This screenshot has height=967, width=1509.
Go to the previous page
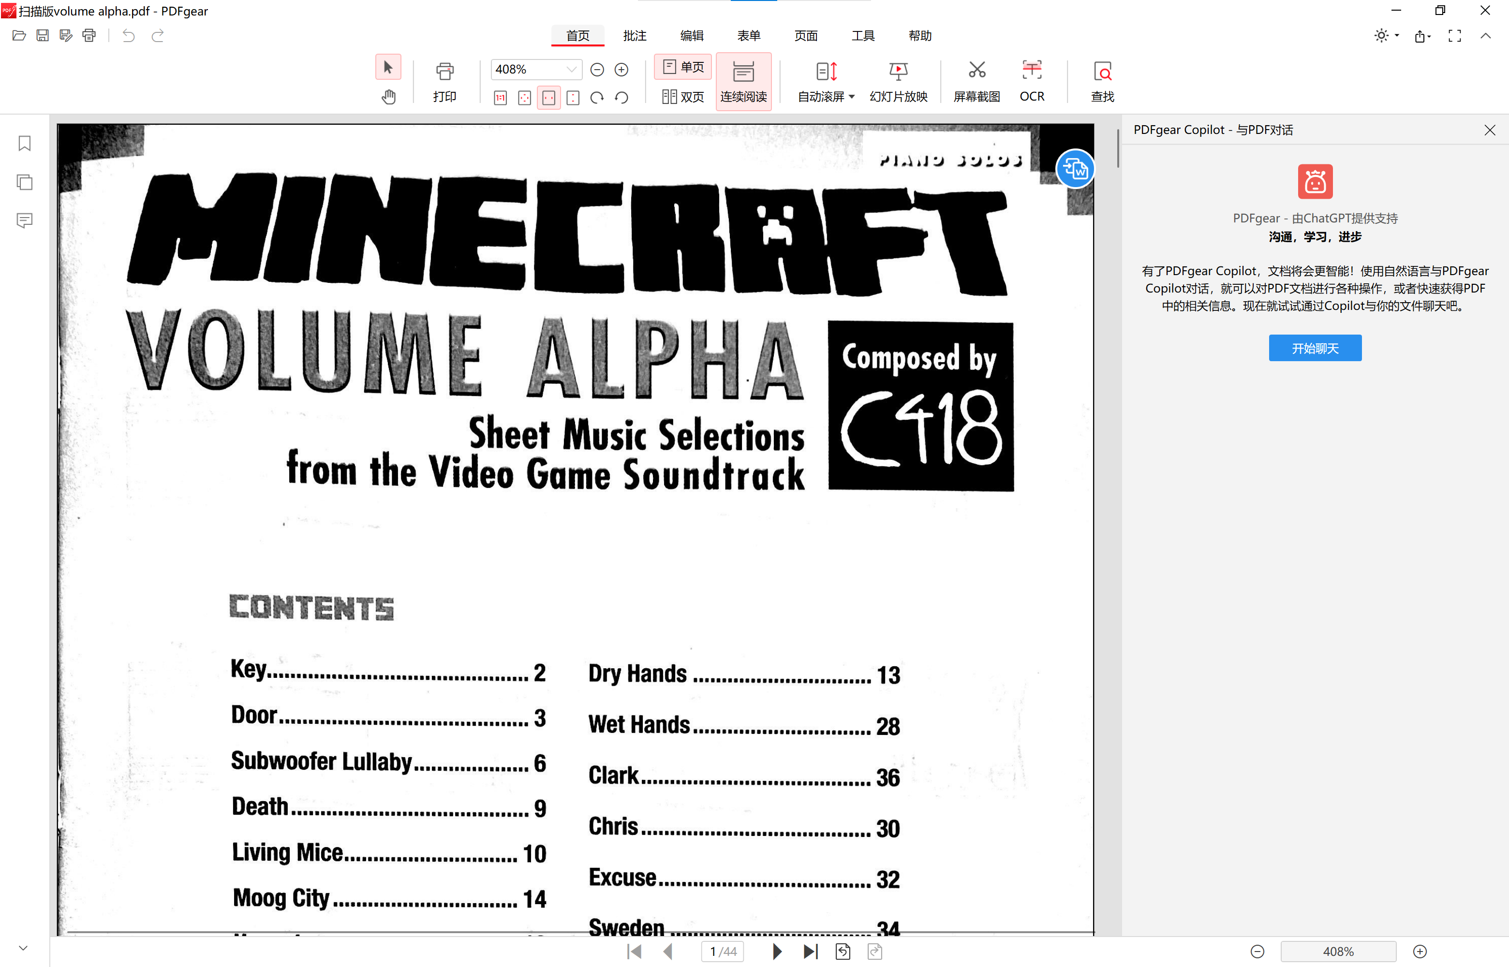click(668, 952)
